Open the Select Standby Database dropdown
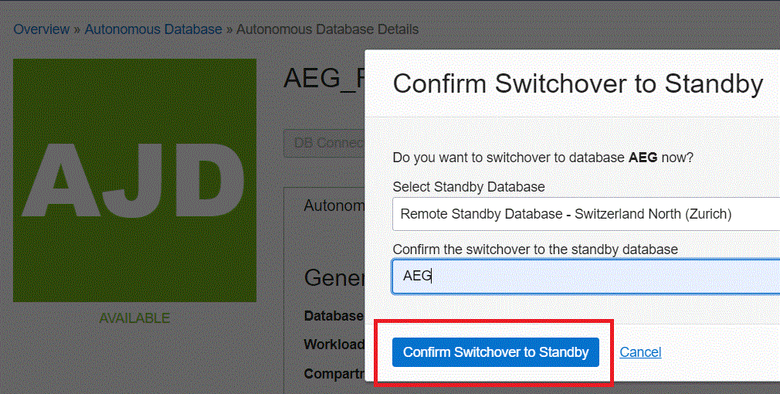 pyautogui.click(x=586, y=214)
